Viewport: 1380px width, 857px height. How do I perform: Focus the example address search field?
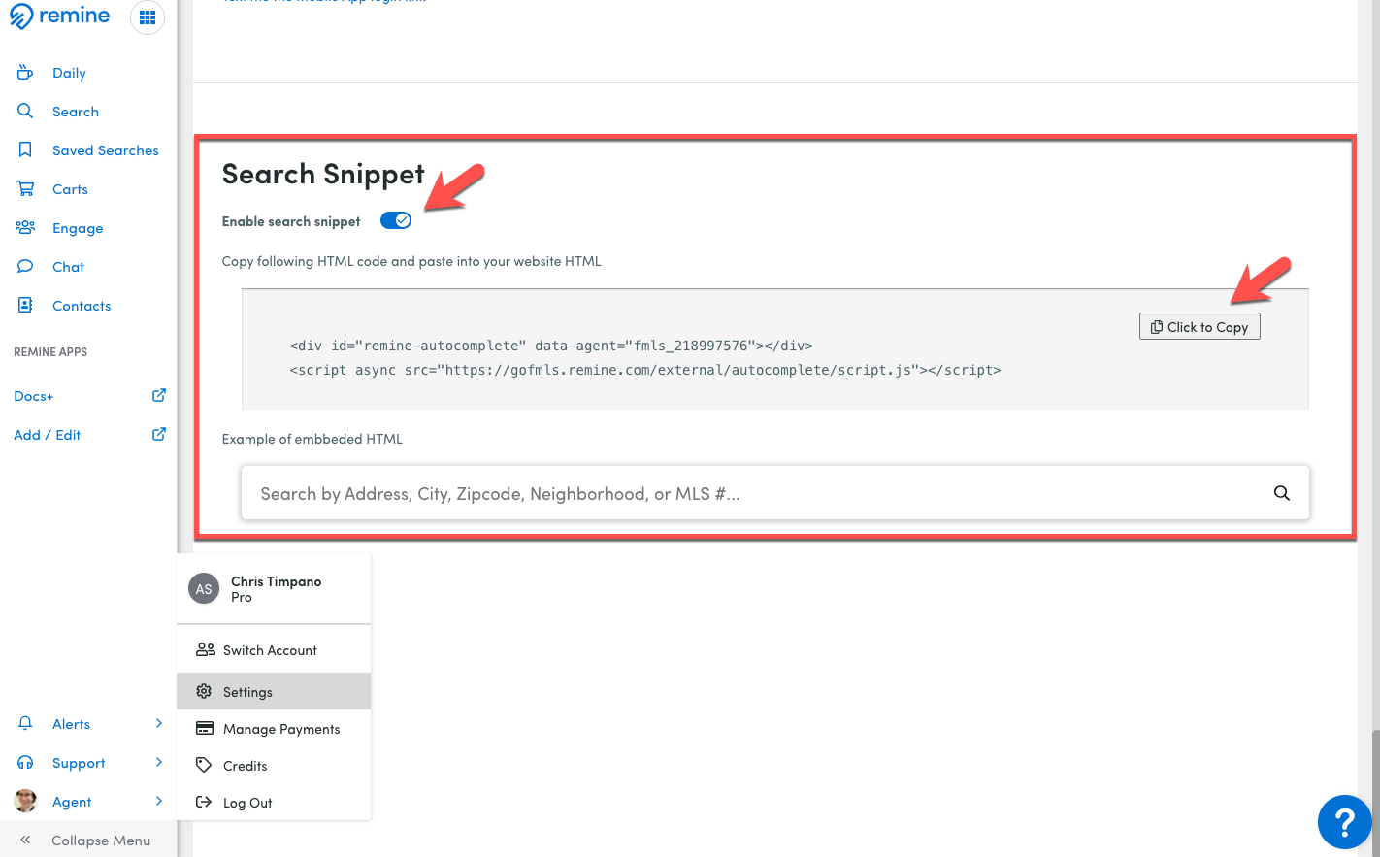coord(775,493)
